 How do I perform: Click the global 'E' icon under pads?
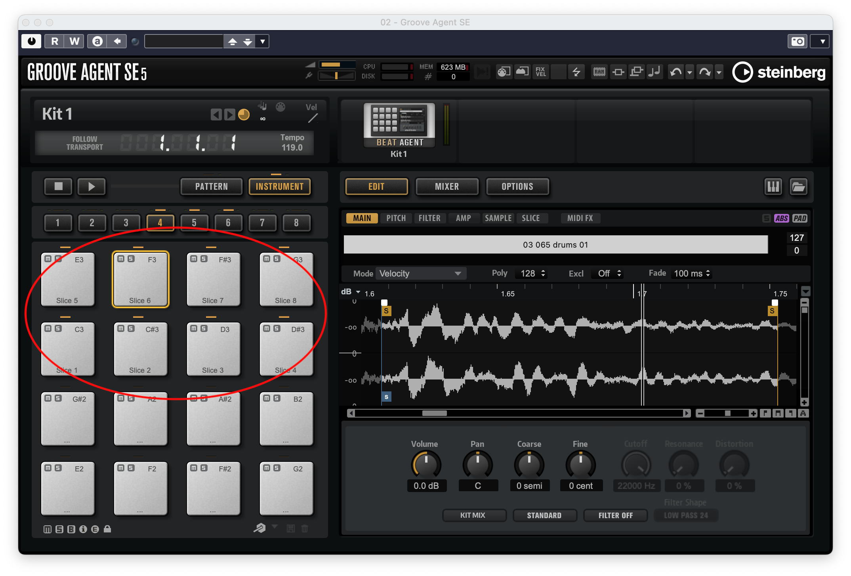[95, 529]
